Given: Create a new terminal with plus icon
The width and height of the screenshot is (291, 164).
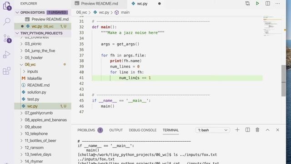Looking at the screenshot, I should click(x=237, y=130).
